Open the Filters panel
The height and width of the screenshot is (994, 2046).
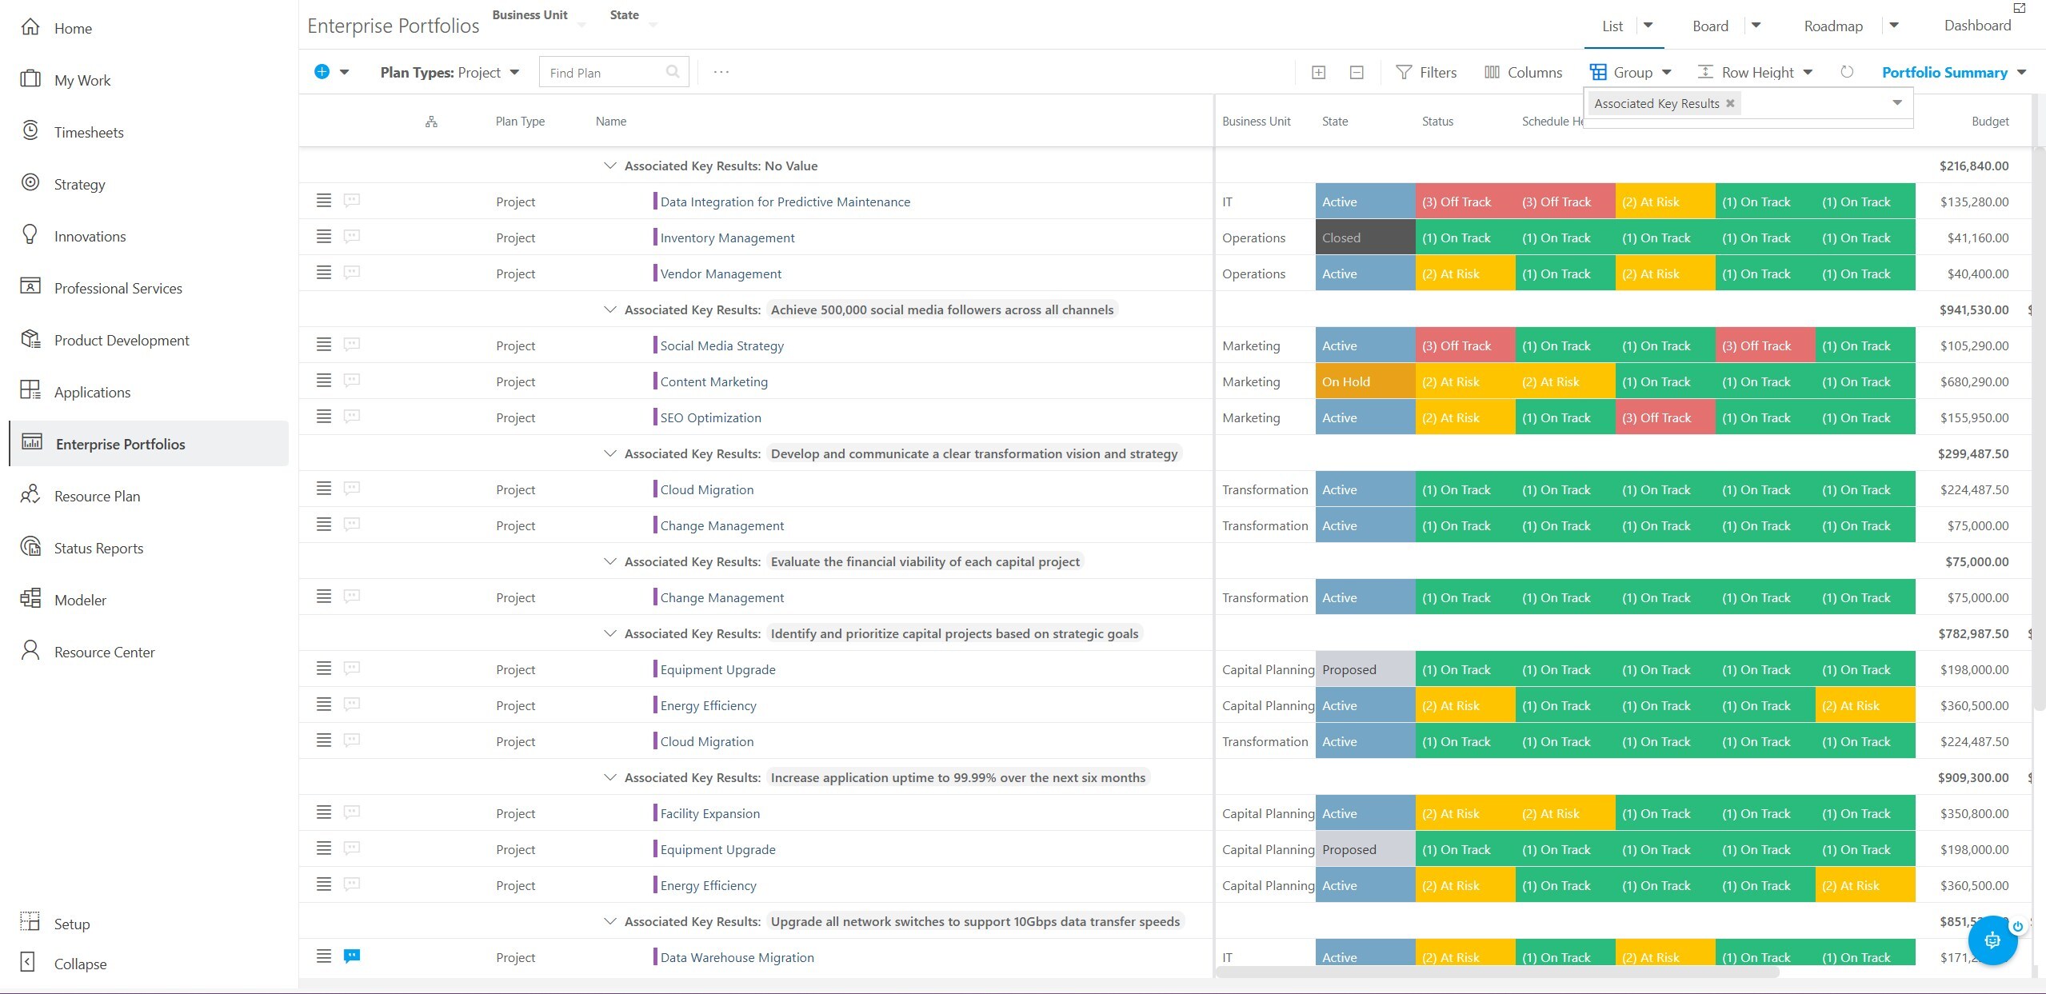[x=1427, y=73]
